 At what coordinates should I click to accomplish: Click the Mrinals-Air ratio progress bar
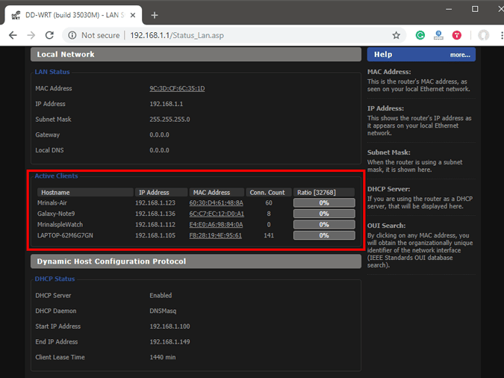(x=324, y=203)
